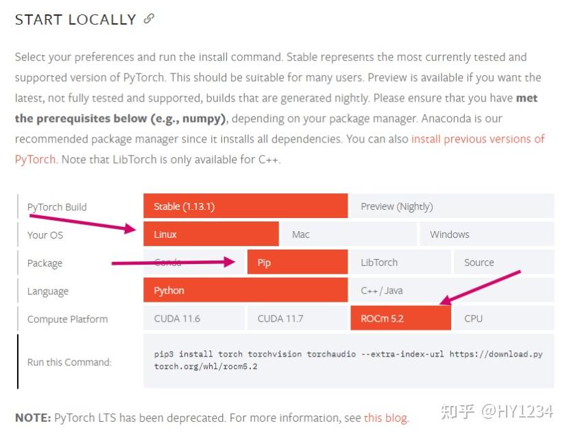
Task: Select CPU compute platform
Action: [x=504, y=319]
